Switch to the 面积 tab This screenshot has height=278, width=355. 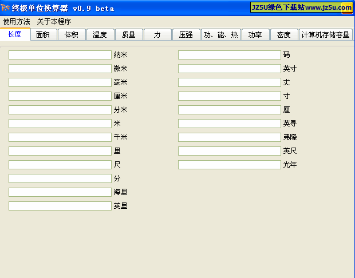click(44, 35)
